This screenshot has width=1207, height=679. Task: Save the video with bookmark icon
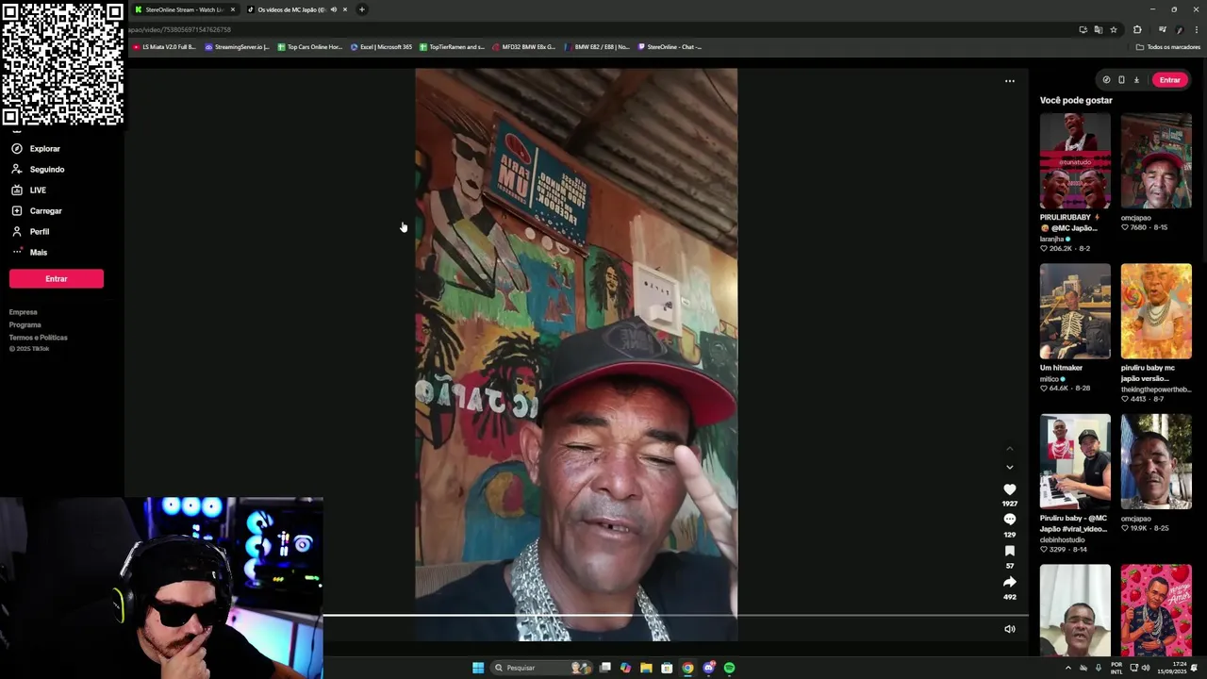[x=1010, y=551]
